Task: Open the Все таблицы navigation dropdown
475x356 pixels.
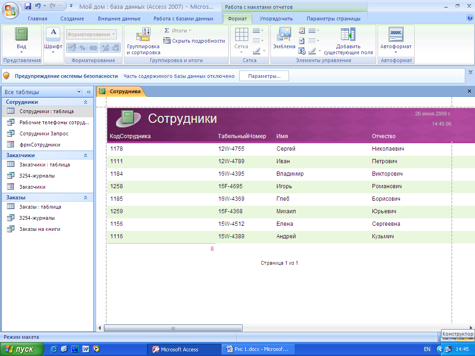Action: tap(79, 92)
